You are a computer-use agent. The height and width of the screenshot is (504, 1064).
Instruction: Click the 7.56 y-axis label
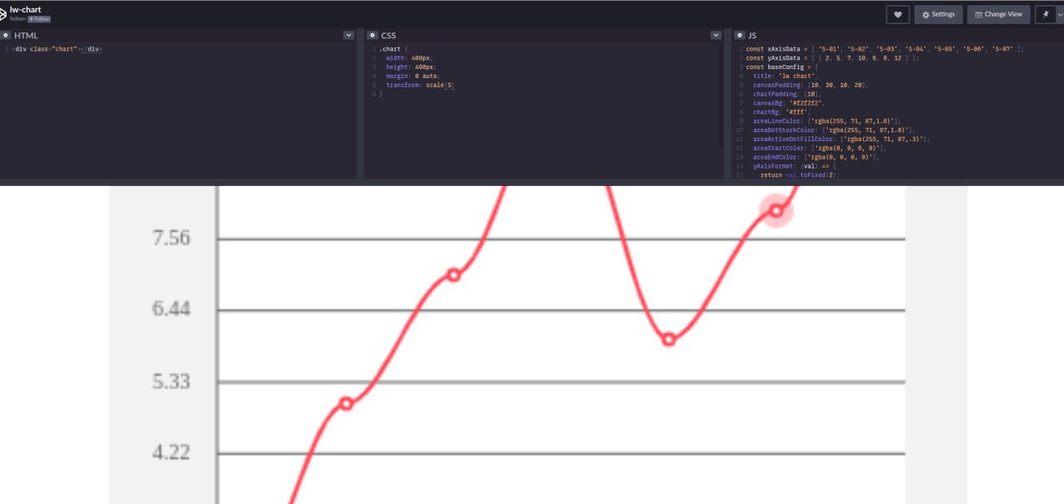click(171, 238)
